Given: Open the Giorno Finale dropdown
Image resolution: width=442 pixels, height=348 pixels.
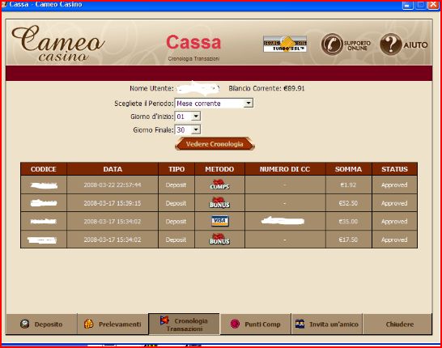Looking at the screenshot, I should click(x=188, y=129).
